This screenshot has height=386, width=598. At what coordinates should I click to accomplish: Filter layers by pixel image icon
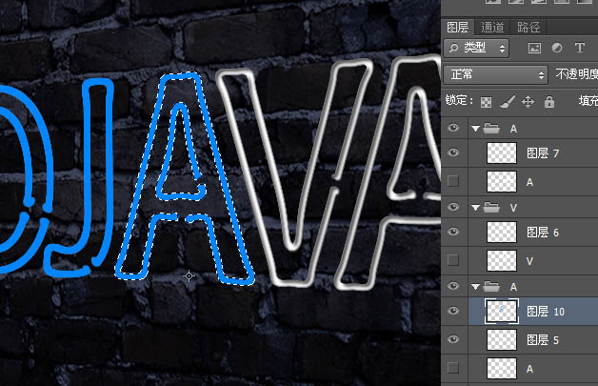click(534, 48)
